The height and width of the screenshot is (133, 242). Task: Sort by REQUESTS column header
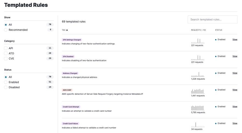(198, 30)
